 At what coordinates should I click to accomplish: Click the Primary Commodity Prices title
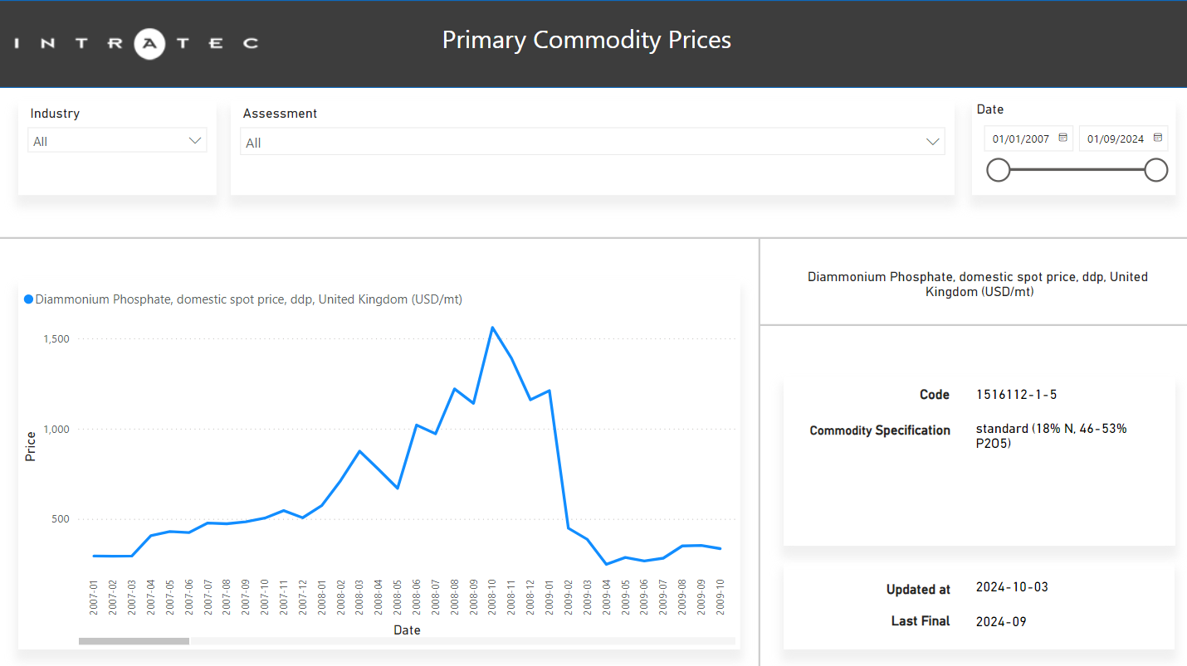(586, 40)
